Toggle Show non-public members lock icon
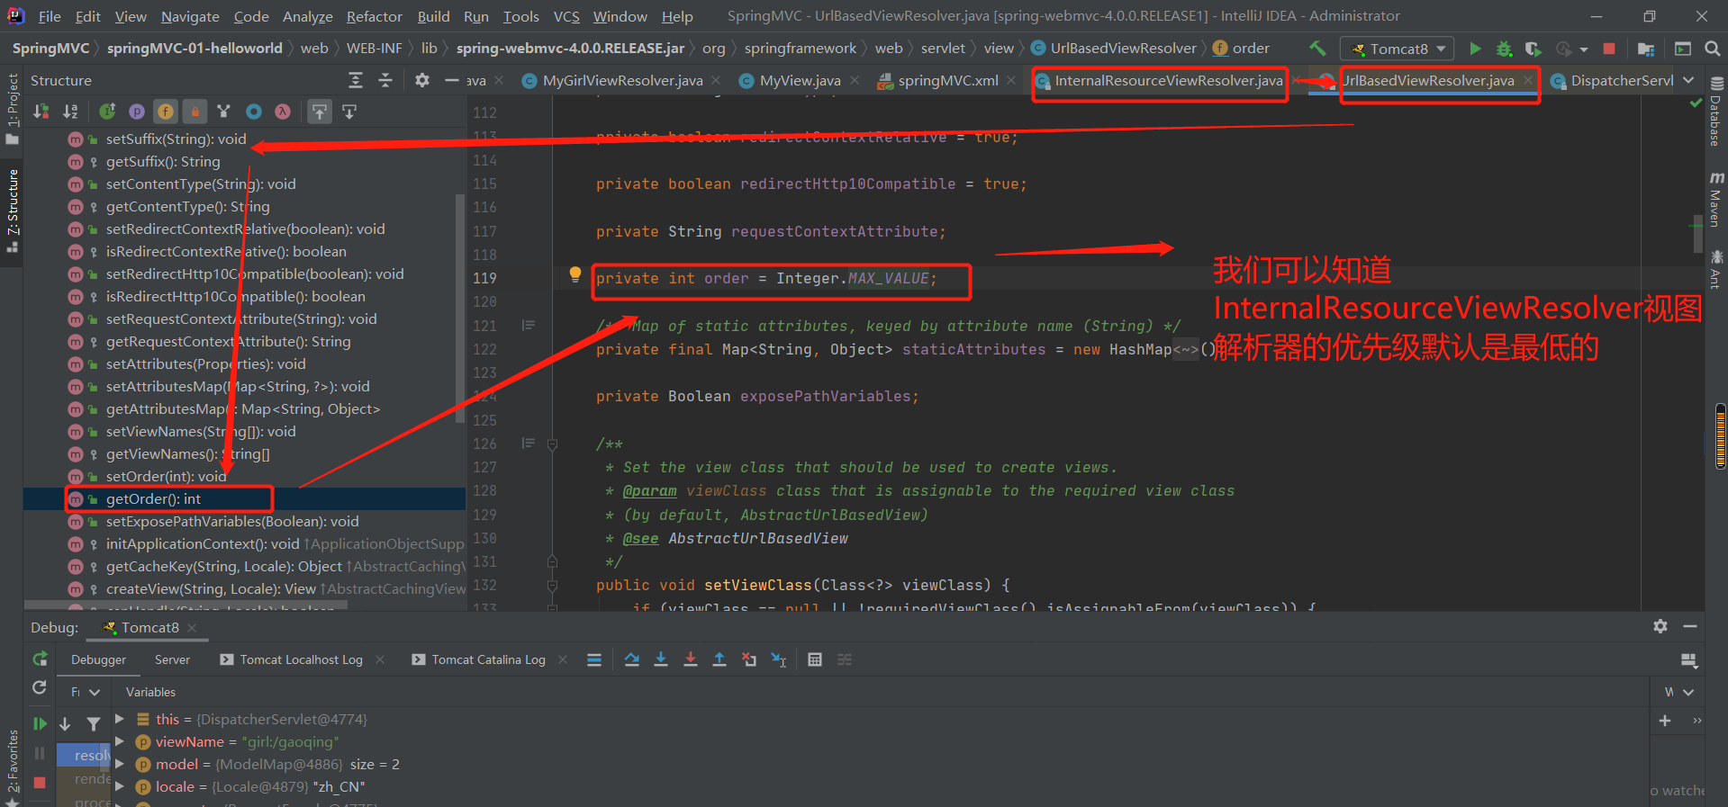The height and width of the screenshot is (807, 1728). 195,112
